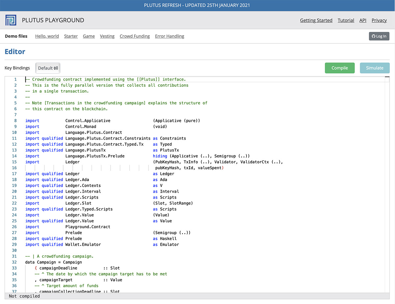Image resolution: width=395 pixels, height=304 pixels.
Task: Click the 'Not compiled' status bar
Action: pos(24,296)
